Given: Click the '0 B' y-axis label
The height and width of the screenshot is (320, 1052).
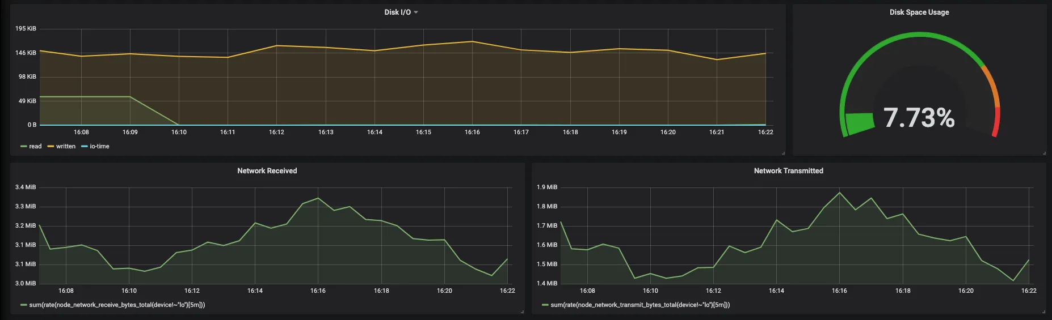Looking at the screenshot, I should 32,125.
